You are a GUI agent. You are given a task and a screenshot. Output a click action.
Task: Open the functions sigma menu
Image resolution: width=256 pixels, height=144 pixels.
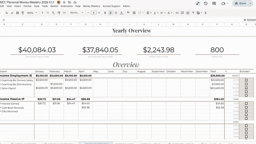point(206,13)
